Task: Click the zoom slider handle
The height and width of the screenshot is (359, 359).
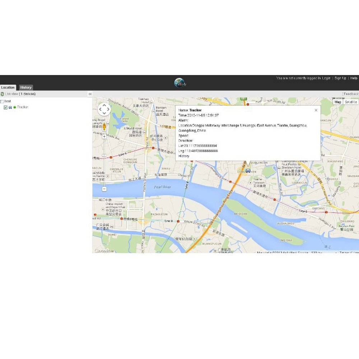Action: click(x=104, y=155)
